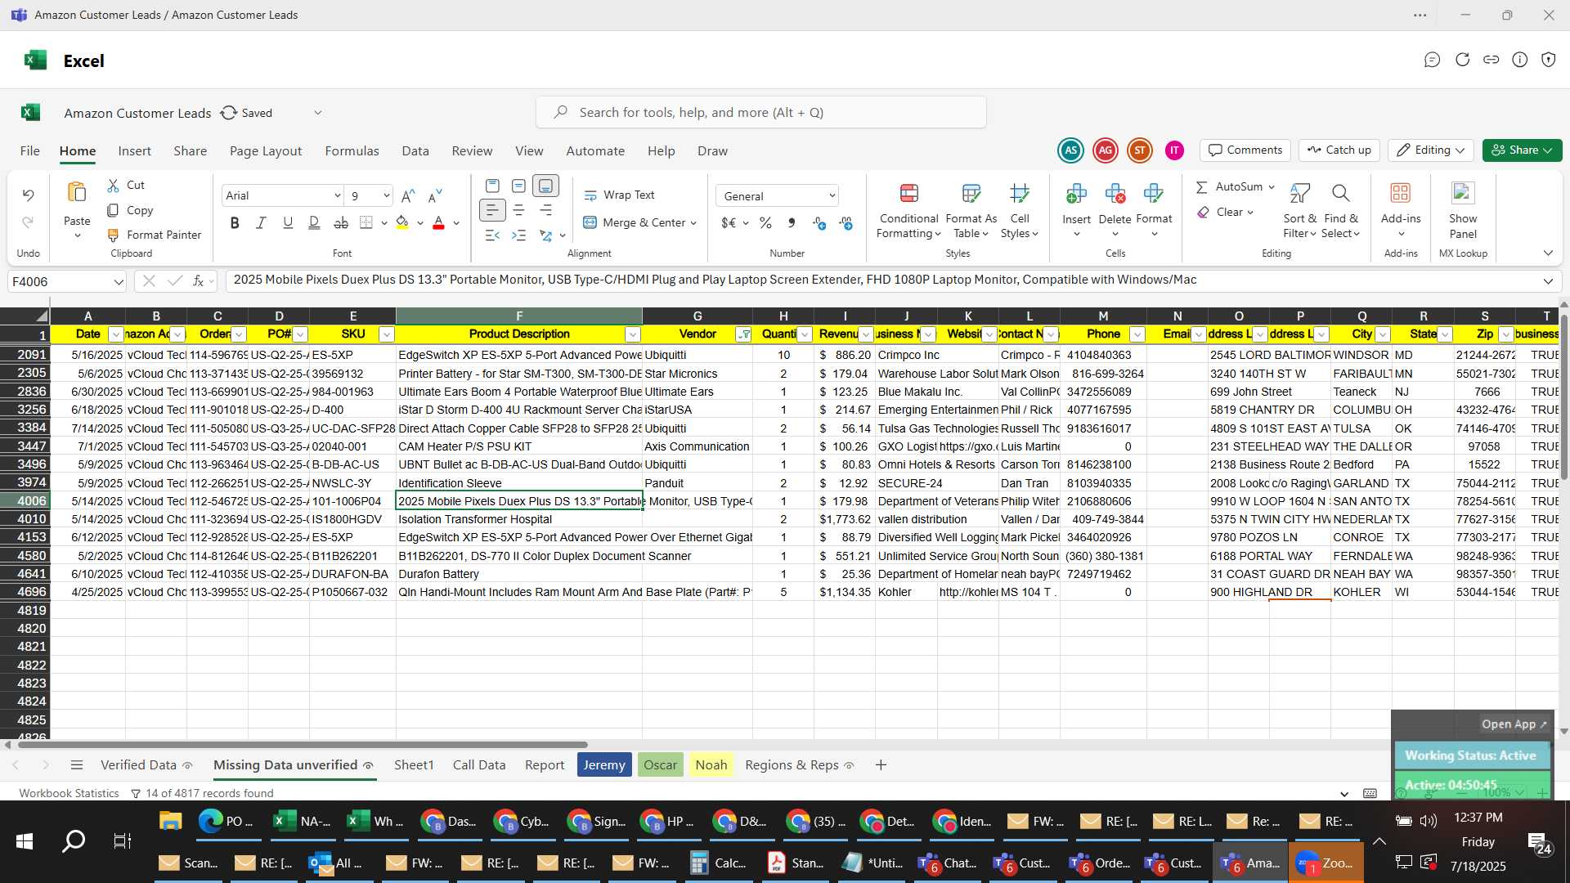The image size is (1570, 883).
Task: Click the Undo arrow icon
Action: click(28, 195)
